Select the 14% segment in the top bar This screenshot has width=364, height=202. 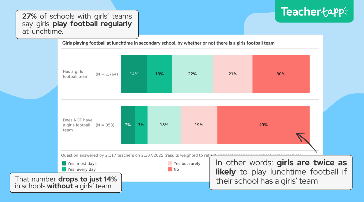134,74
